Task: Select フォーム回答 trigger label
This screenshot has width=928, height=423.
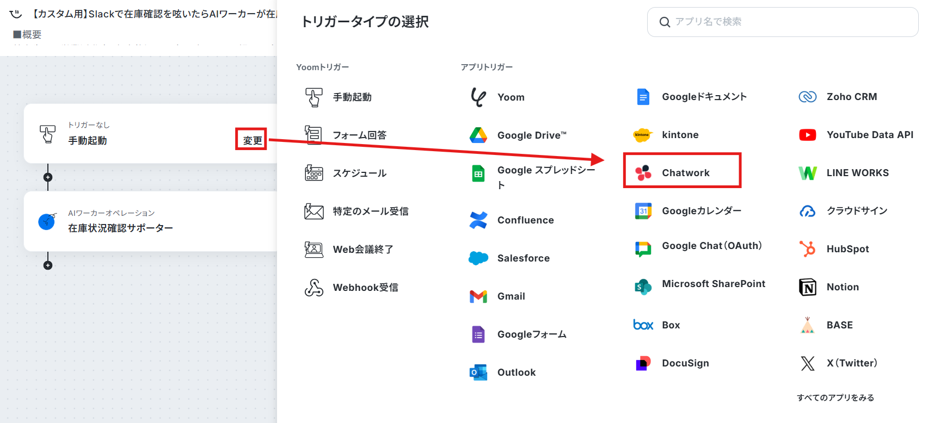Action: pos(360,135)
